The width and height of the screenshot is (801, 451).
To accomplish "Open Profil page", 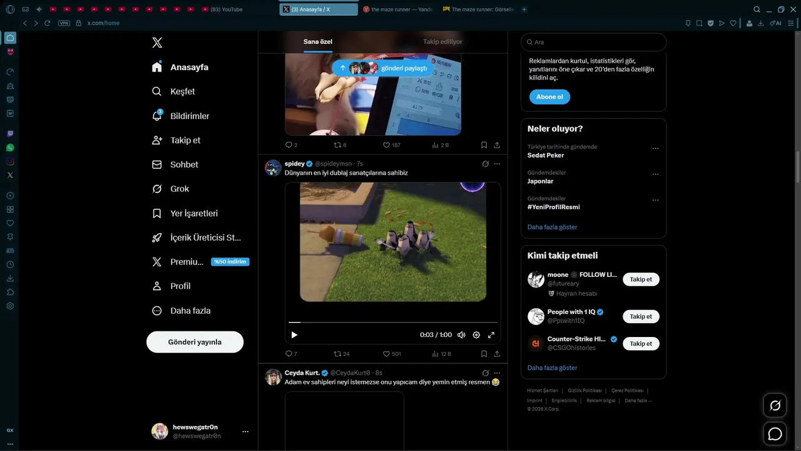I will [171, 286].
